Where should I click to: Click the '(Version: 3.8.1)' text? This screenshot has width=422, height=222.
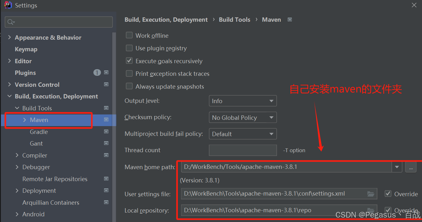click(x=200, y=180)
